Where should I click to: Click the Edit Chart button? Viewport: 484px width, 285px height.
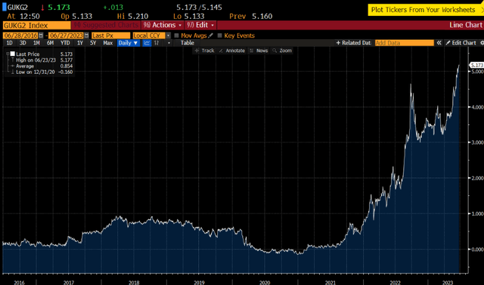pos(461,43)
